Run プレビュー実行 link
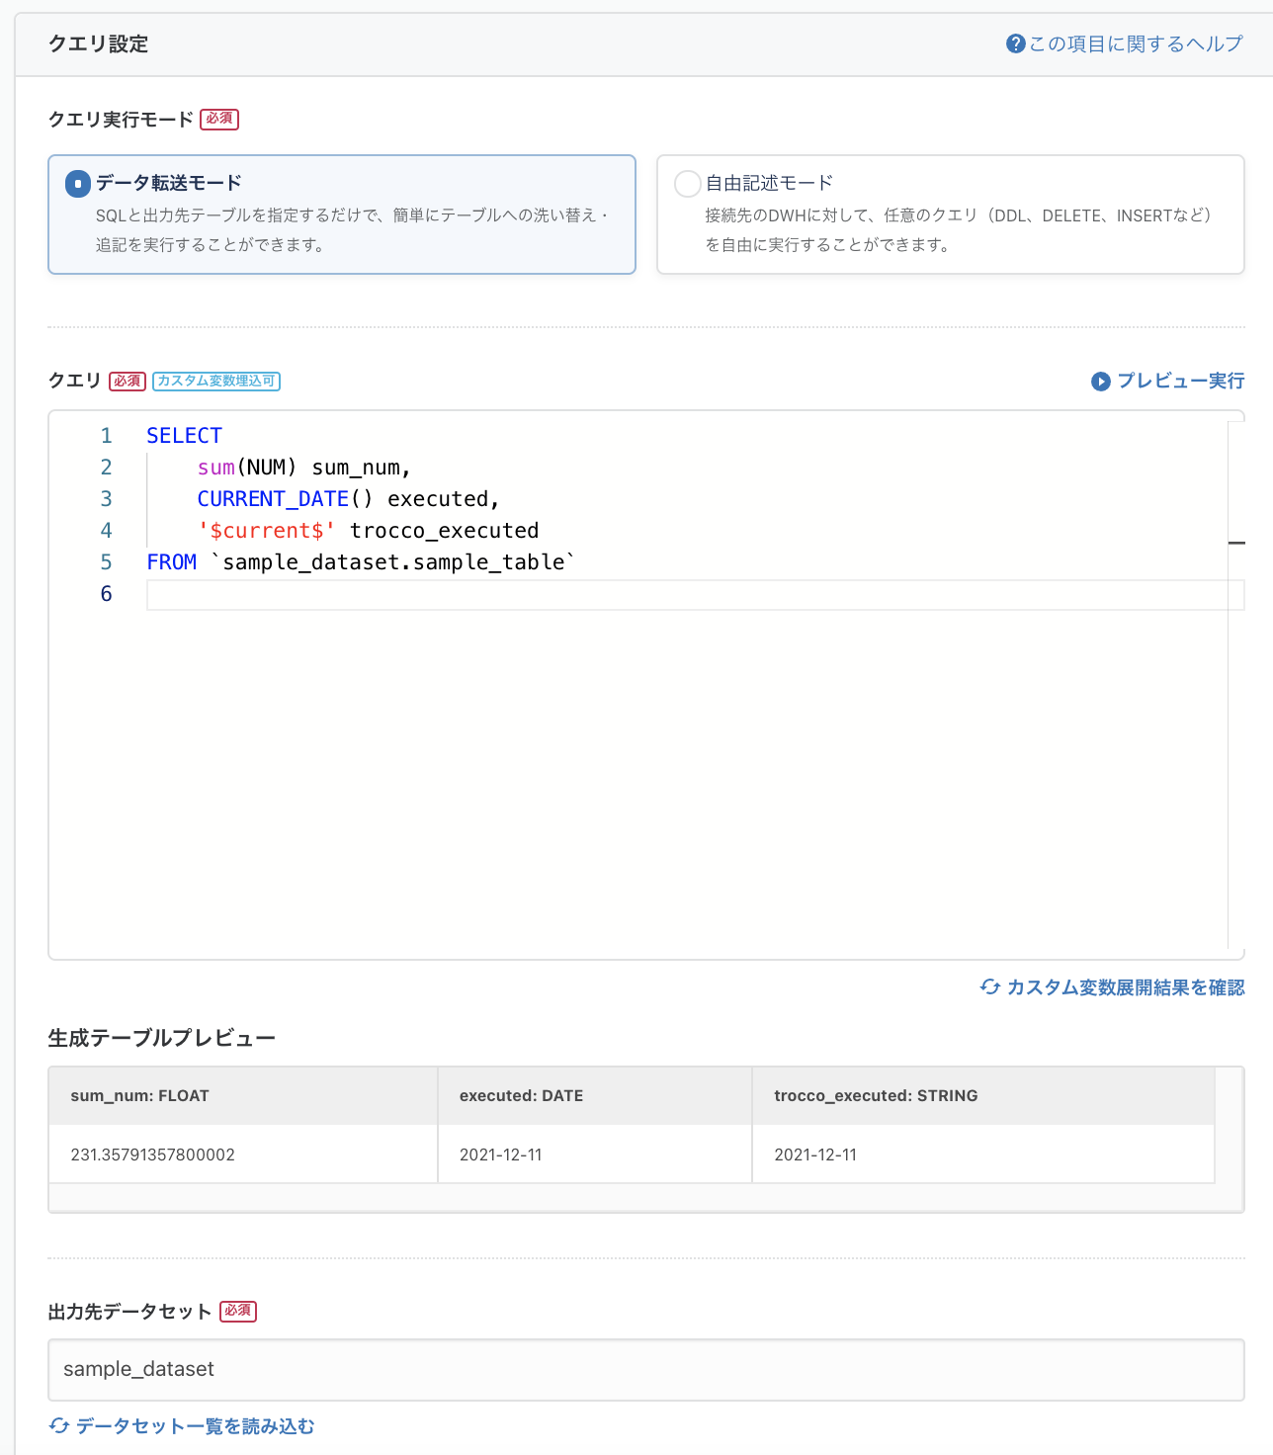 (x=1180, y=381)
